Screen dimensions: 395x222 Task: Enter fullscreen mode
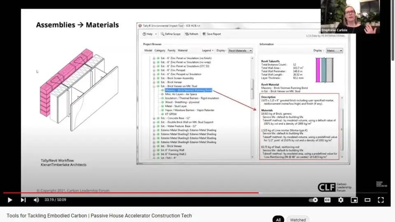pyautogui.click(x=381, y=200)
